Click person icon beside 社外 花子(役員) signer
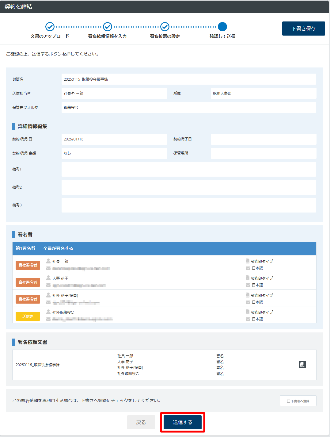 click(48, 295)
